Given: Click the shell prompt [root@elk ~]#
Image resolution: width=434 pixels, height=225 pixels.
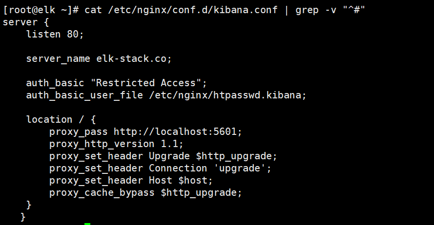Looking at the screenshot, I should (x=41, y=10).
